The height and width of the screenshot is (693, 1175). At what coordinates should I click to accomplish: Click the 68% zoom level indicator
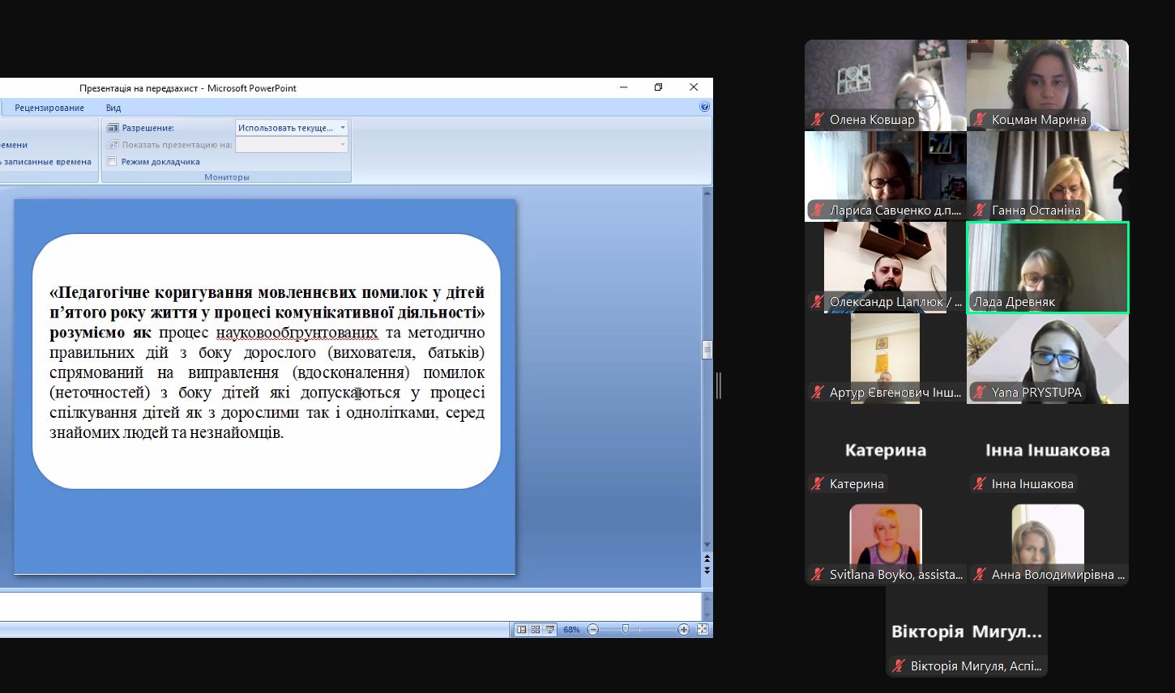click(x=571, y=629)
